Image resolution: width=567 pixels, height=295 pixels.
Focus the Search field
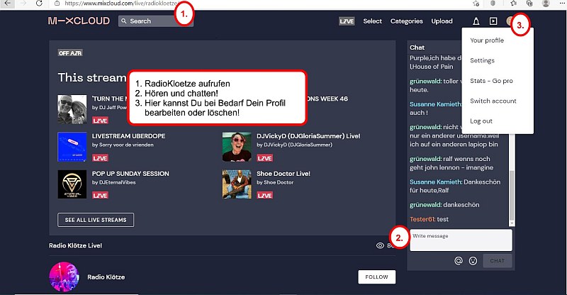pyautogui.click(x=156, y=21)
